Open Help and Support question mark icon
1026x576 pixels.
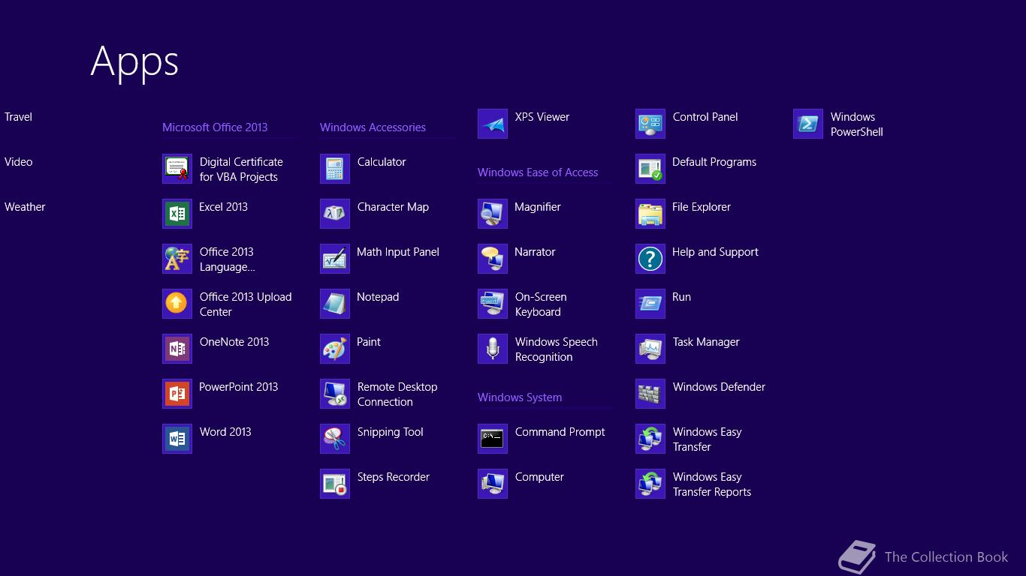[x=650, y=259]
